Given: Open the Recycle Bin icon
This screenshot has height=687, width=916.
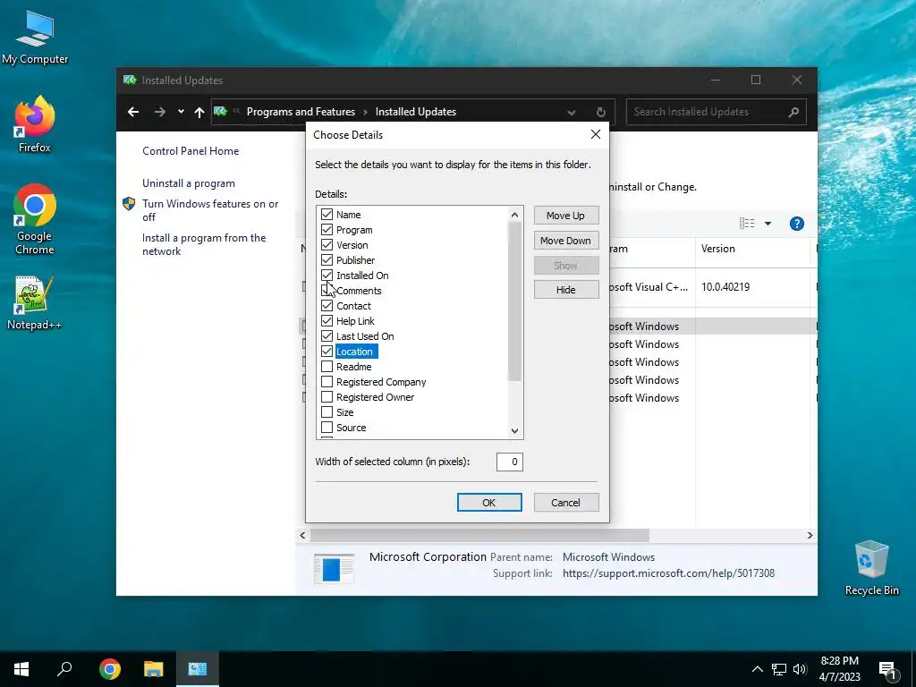Looking at the screenshot, I should point(871,568).
